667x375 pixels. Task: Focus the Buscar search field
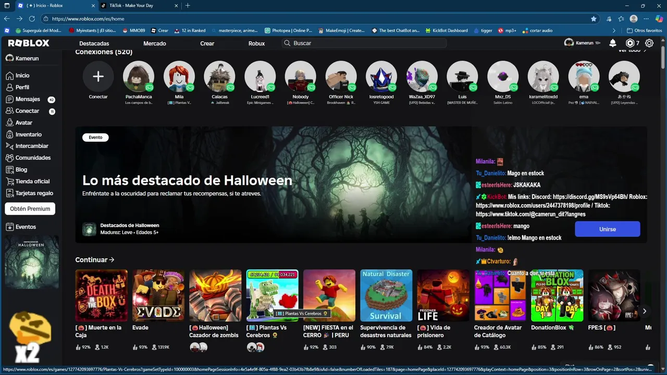pyautogui.click(x=364, y=43)
